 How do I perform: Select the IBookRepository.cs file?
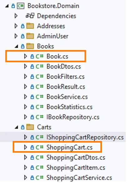coord(73,117)
